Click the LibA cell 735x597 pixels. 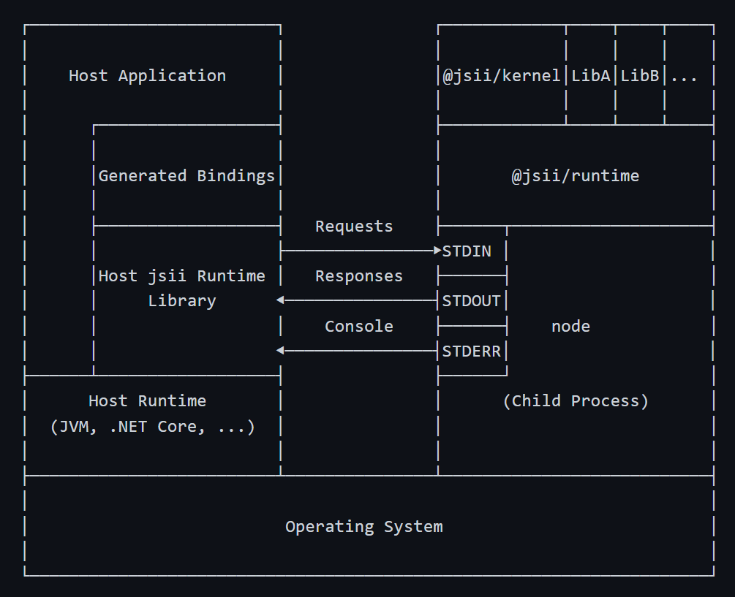591,75
